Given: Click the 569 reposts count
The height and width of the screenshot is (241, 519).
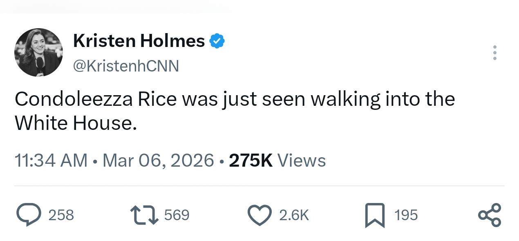Looking at the screenshot, I should pyautogui.click(x=177, y=215).
